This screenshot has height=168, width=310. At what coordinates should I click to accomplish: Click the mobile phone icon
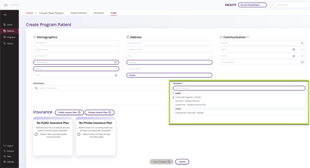302,43
